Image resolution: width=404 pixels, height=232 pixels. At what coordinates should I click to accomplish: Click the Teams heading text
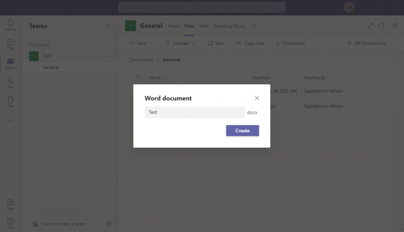pyautogui.click(x=38, y=26)
